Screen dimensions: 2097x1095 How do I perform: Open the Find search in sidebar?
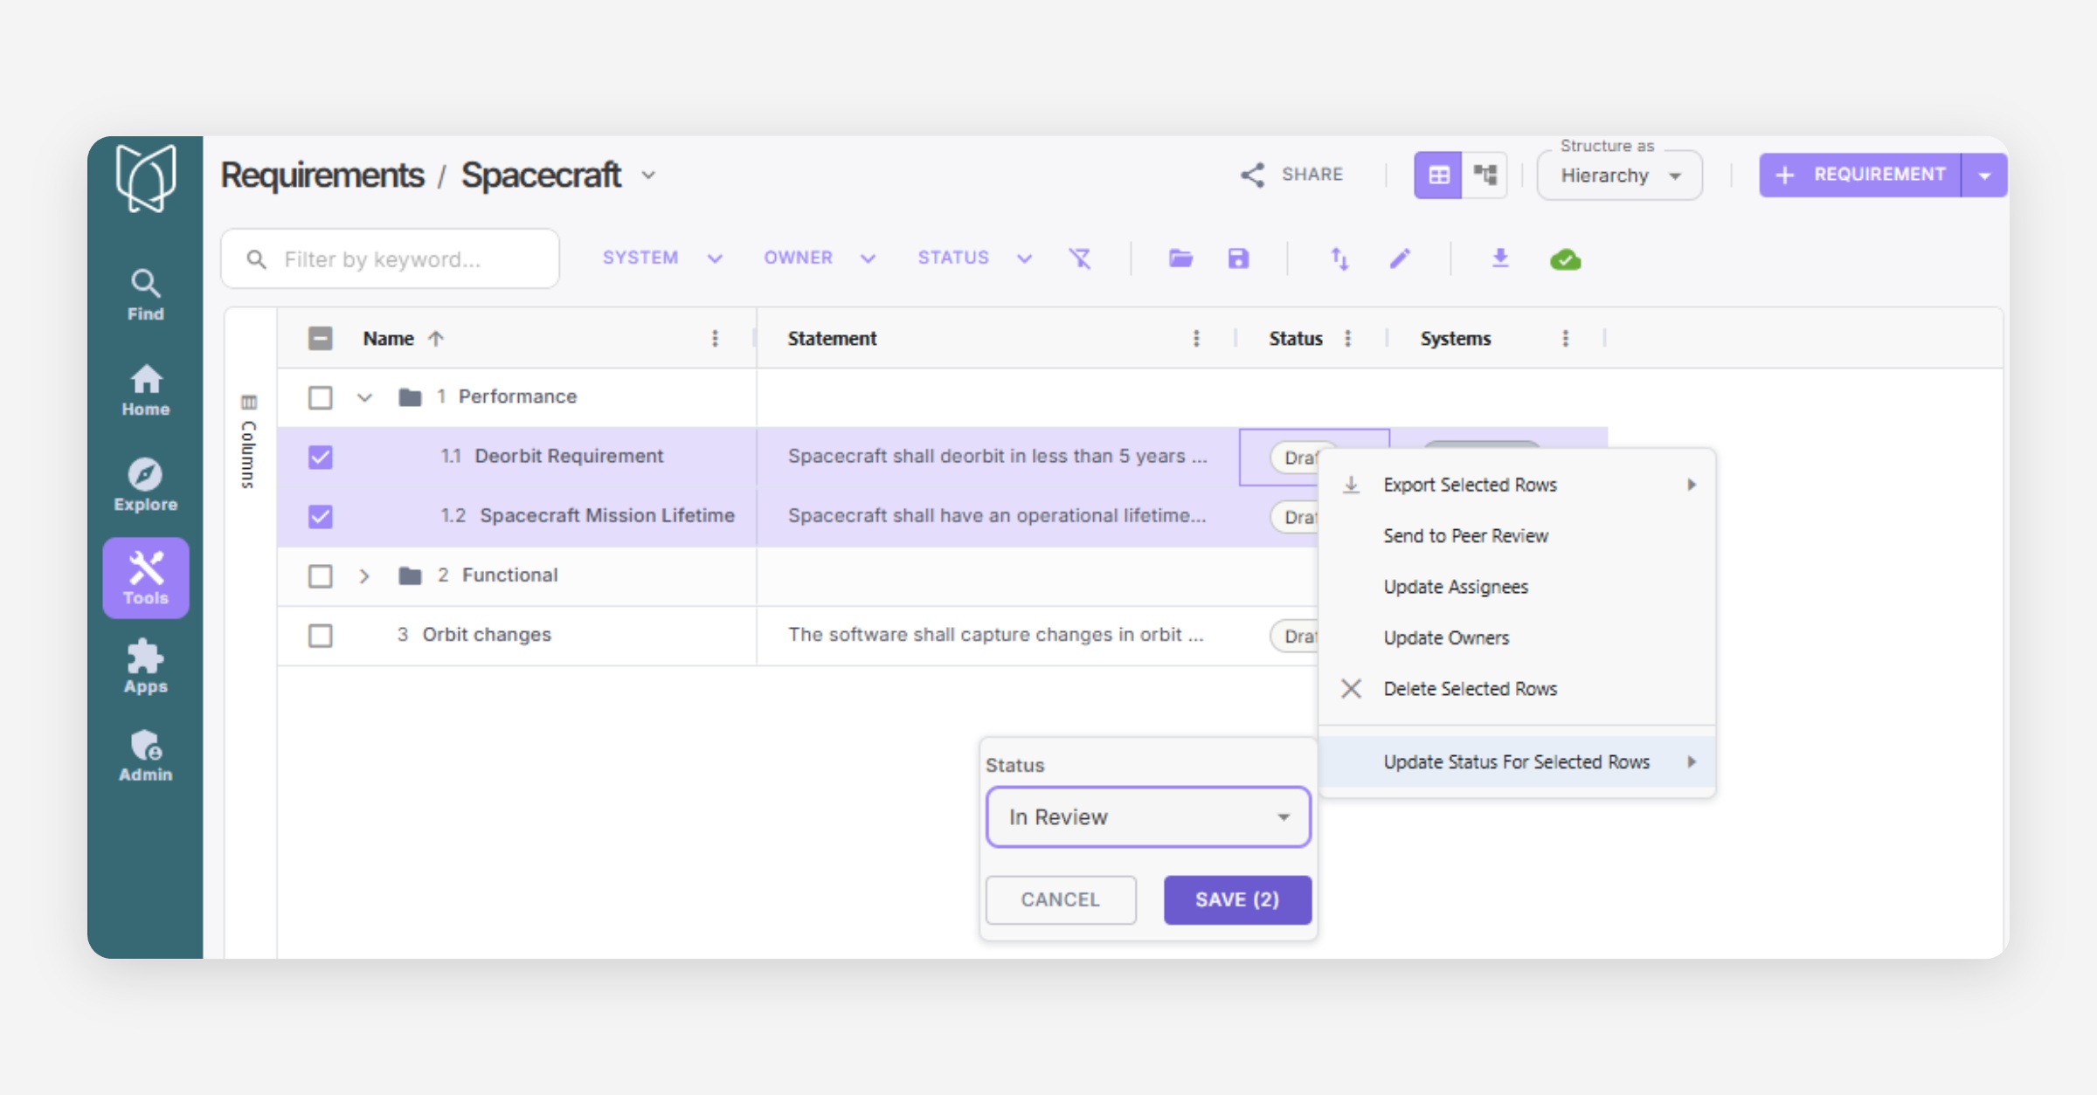[x=145, y=294]
